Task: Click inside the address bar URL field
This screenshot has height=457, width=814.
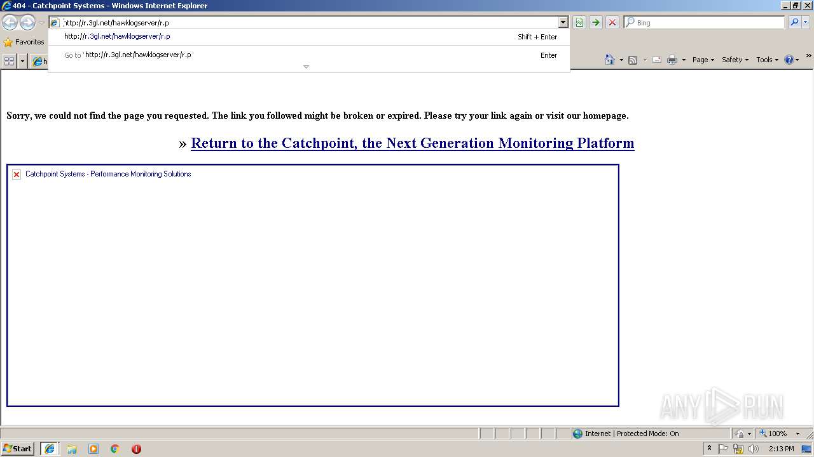Action: click(309, 23)
